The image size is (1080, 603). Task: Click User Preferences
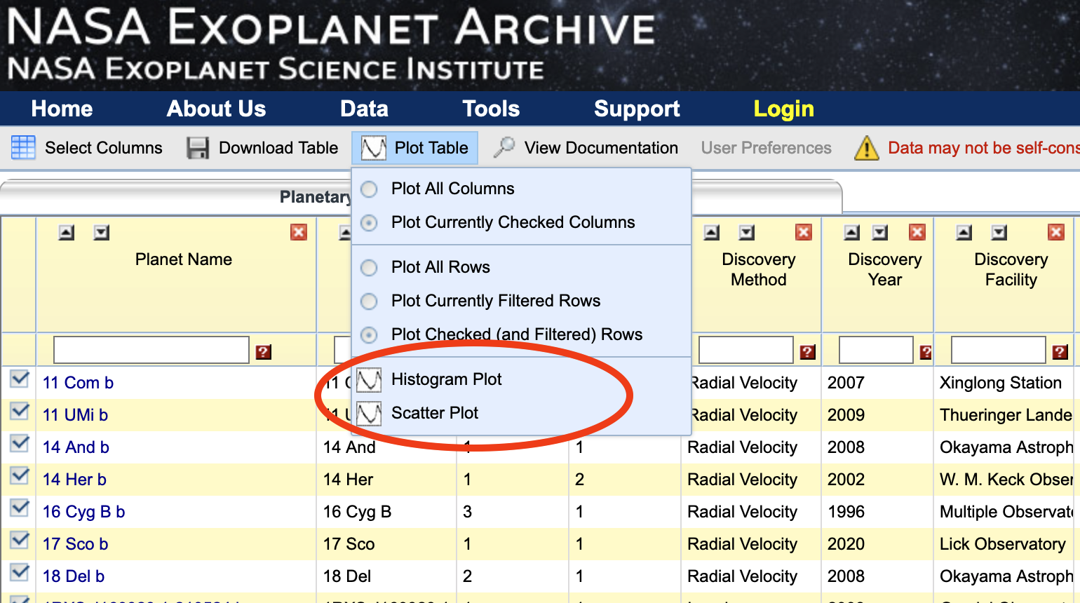tap(766, 148)
